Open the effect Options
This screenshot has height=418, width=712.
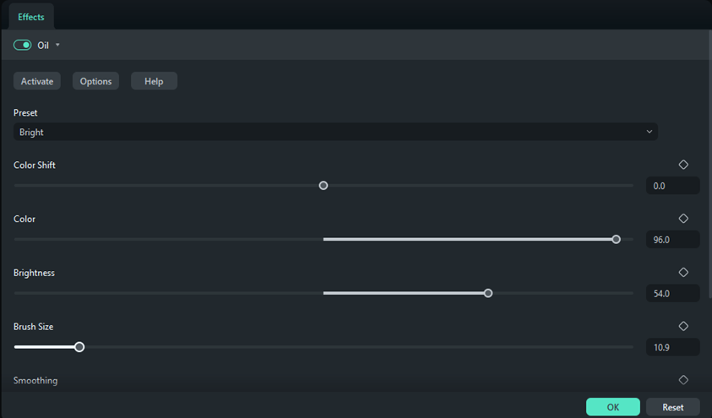click(95, 81)
